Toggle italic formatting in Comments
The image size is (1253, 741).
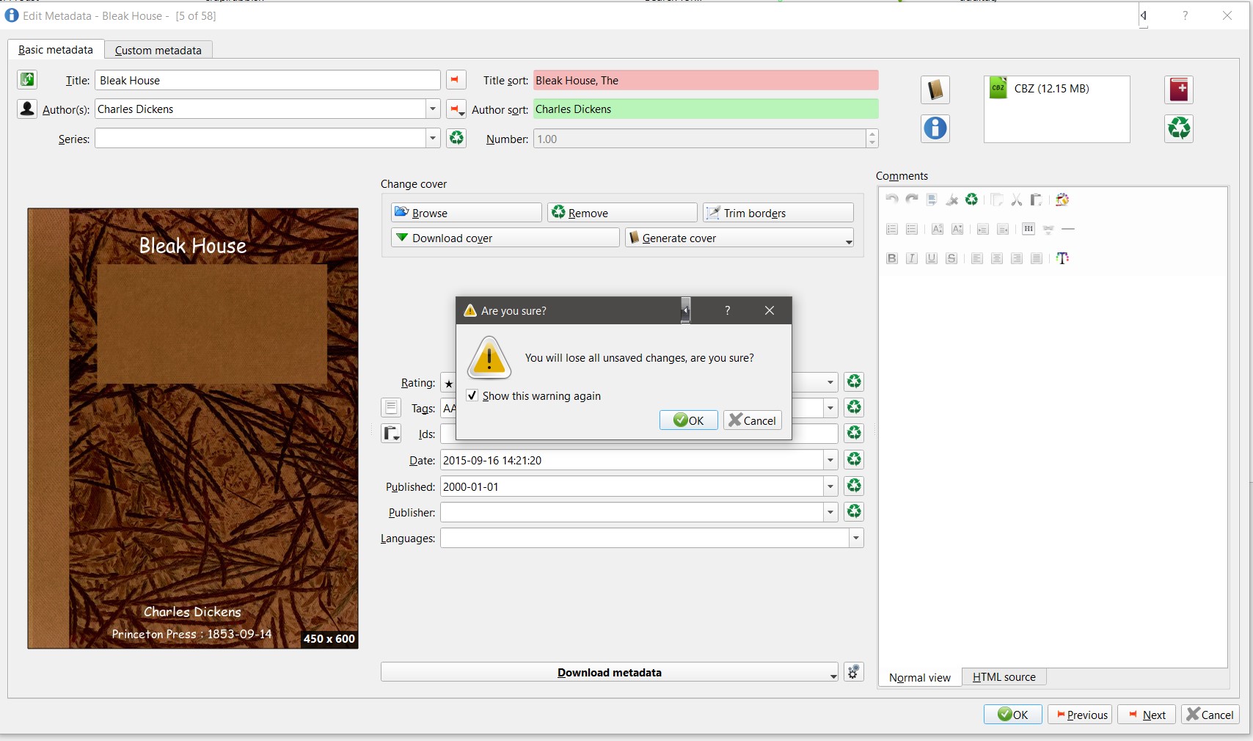click(912, 258)
